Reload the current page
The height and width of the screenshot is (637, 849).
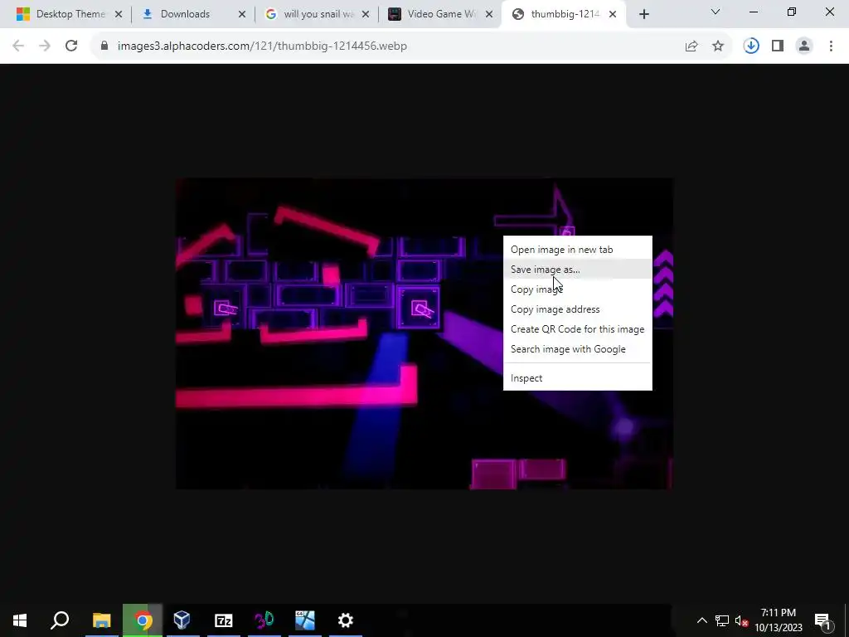71,46
